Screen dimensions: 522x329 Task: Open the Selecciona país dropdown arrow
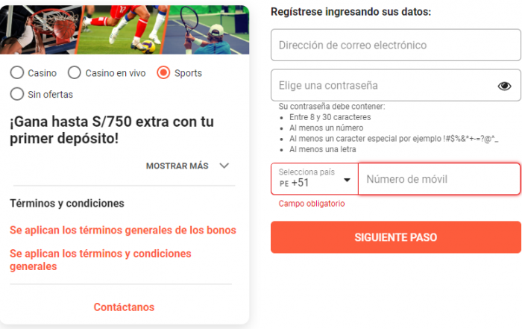[347, 180]
